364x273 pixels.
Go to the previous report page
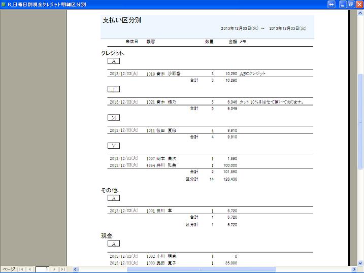[x=30, y=269]
